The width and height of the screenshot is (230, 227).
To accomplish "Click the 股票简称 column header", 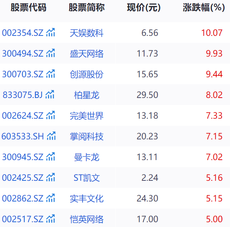I will pyautogui.click(x=87, y=7).
